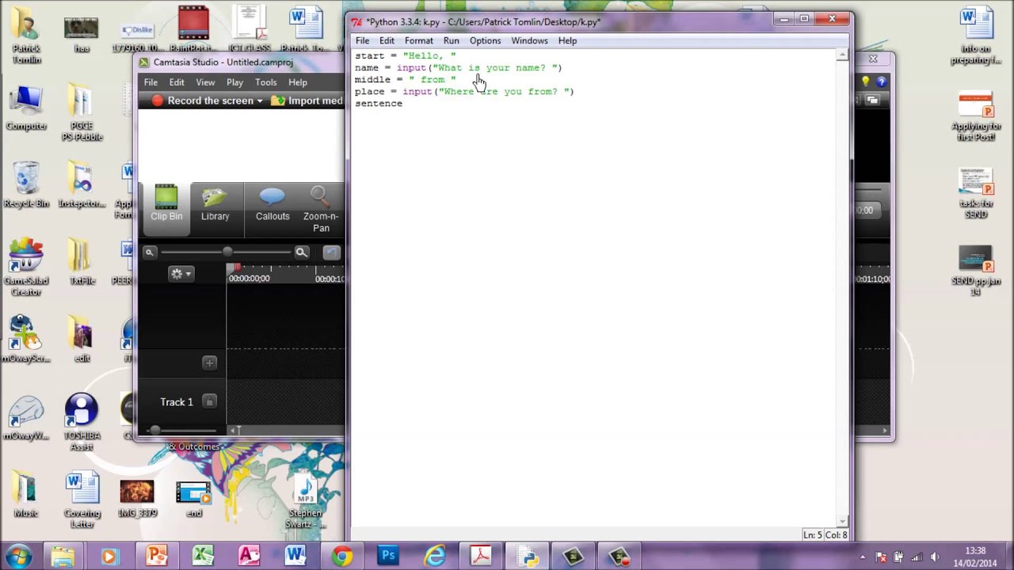Image resolution: width=1014 pixels, height=570 pixels.
Task: Open Camtasia Help menu
Action: [x=298, y=82]
